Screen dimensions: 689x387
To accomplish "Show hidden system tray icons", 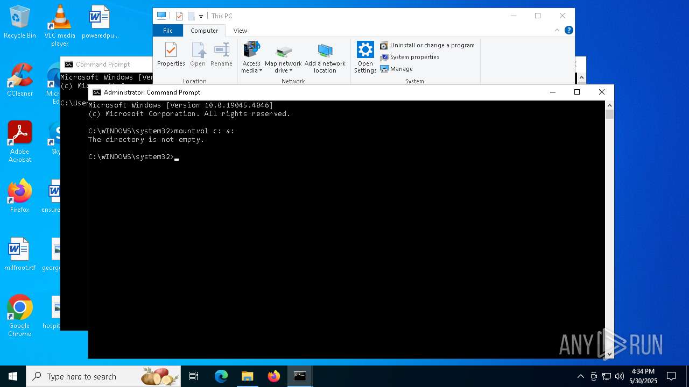I will [580, 376].
